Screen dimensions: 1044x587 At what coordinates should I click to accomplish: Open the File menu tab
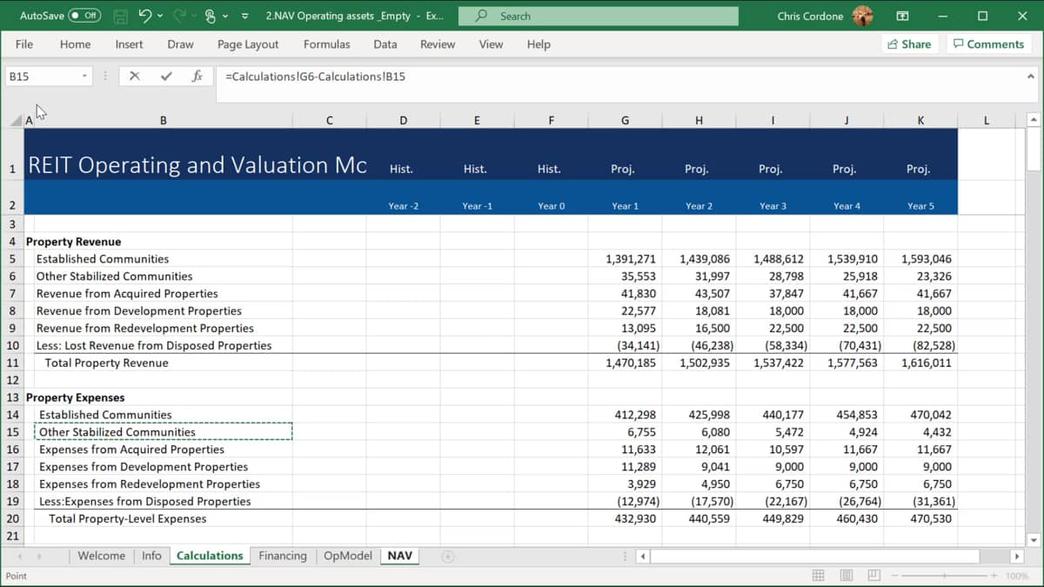pos(24,44)
